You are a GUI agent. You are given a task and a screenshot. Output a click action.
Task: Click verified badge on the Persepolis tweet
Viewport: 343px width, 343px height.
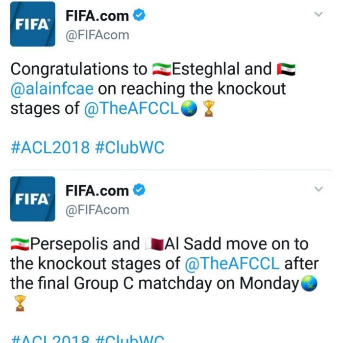[x=140, y=191]
